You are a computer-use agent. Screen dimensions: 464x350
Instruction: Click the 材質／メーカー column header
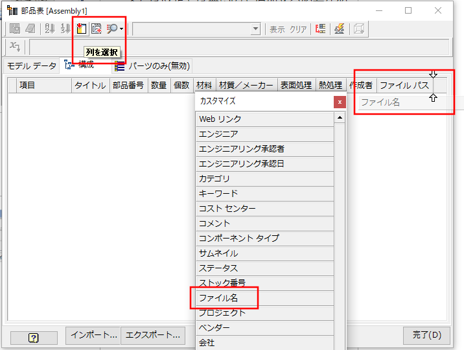click(247, 86)
